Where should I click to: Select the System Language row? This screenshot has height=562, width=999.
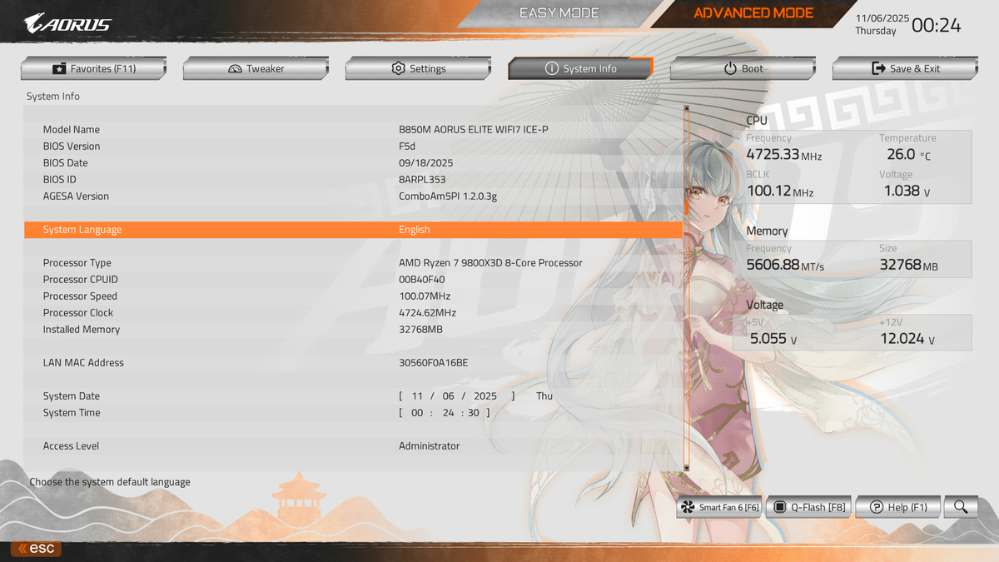(353, 230)
